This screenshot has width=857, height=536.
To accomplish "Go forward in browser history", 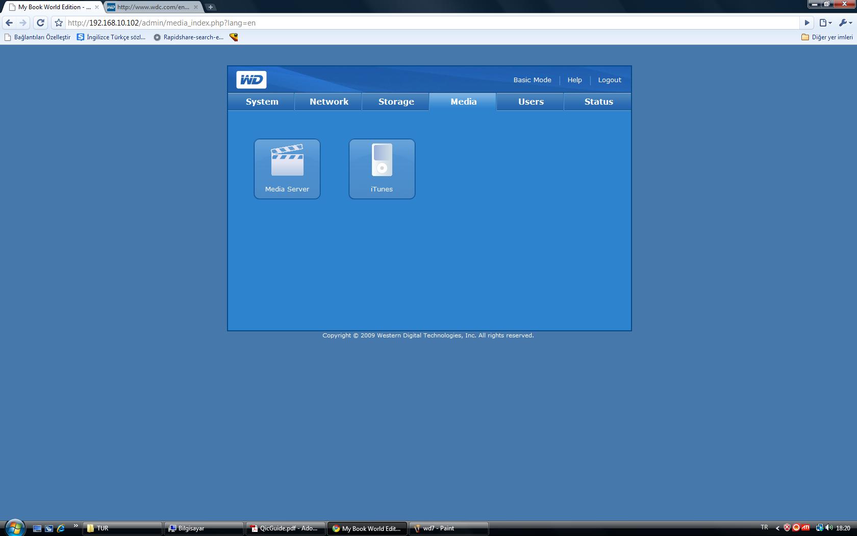I will [x=23, y=22].
